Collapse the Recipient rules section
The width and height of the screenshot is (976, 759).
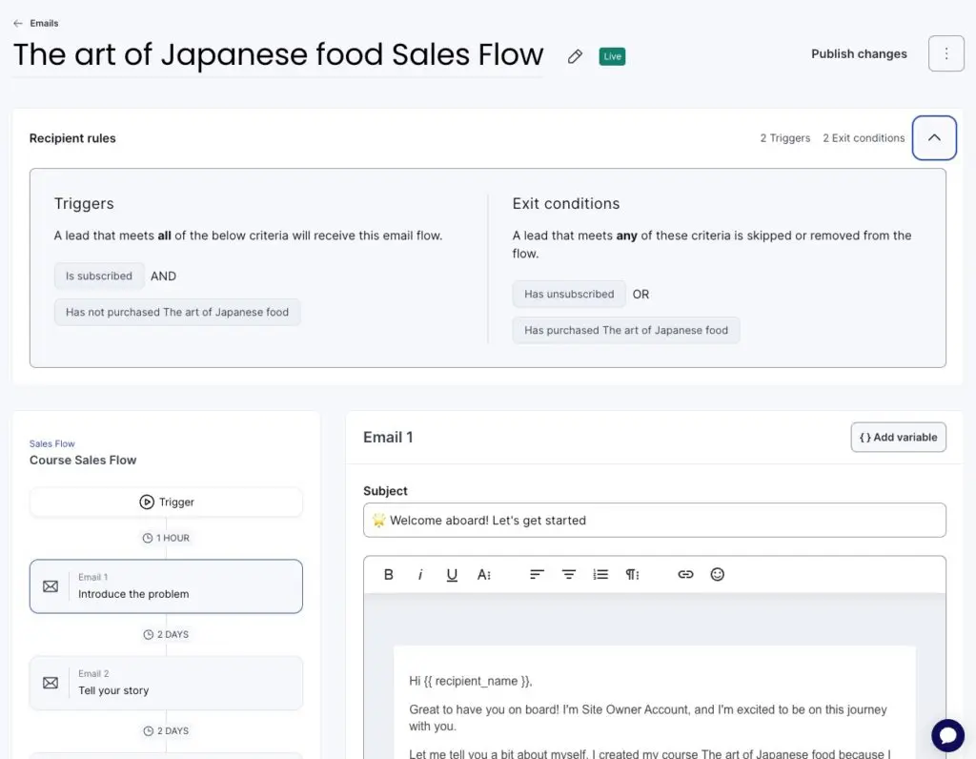934,137
